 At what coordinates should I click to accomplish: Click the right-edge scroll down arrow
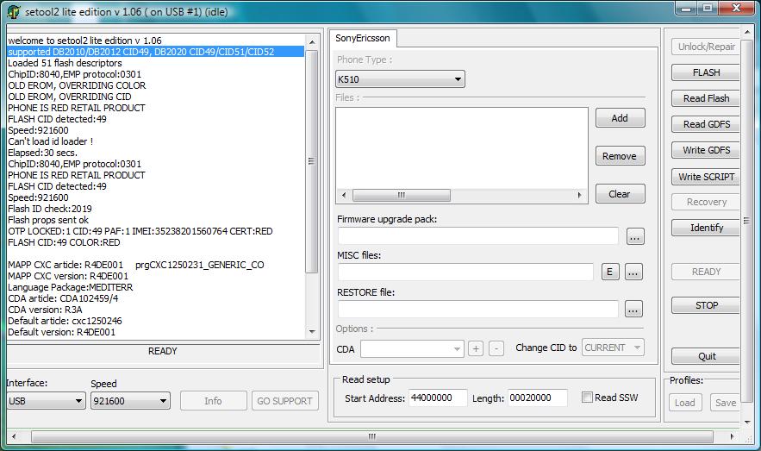pos(747,423)
